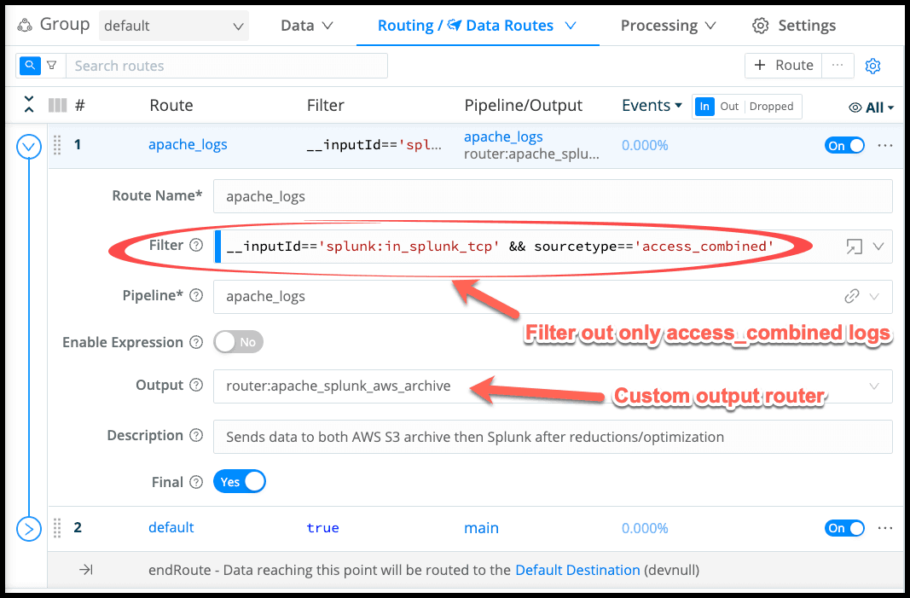The image size is (910, 598).
Task: Expand the Output router dropdown
Action: tap(874, 386)
